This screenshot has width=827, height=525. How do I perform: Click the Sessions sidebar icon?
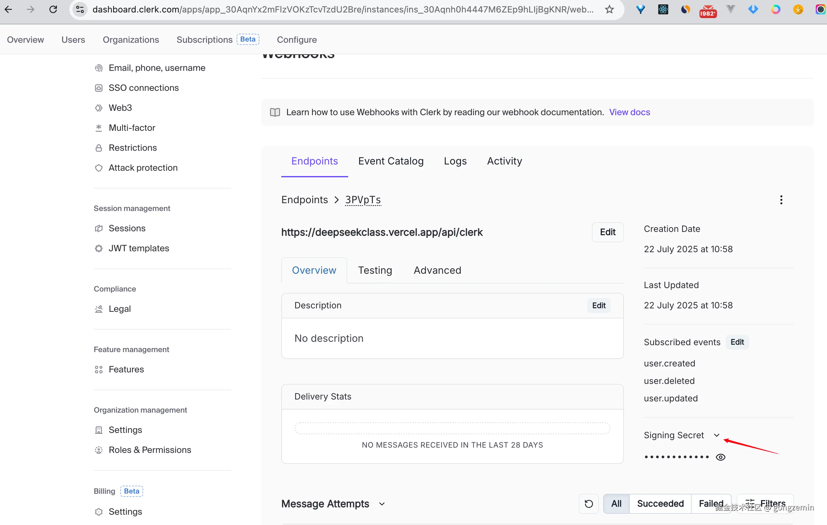pos(98,228)
